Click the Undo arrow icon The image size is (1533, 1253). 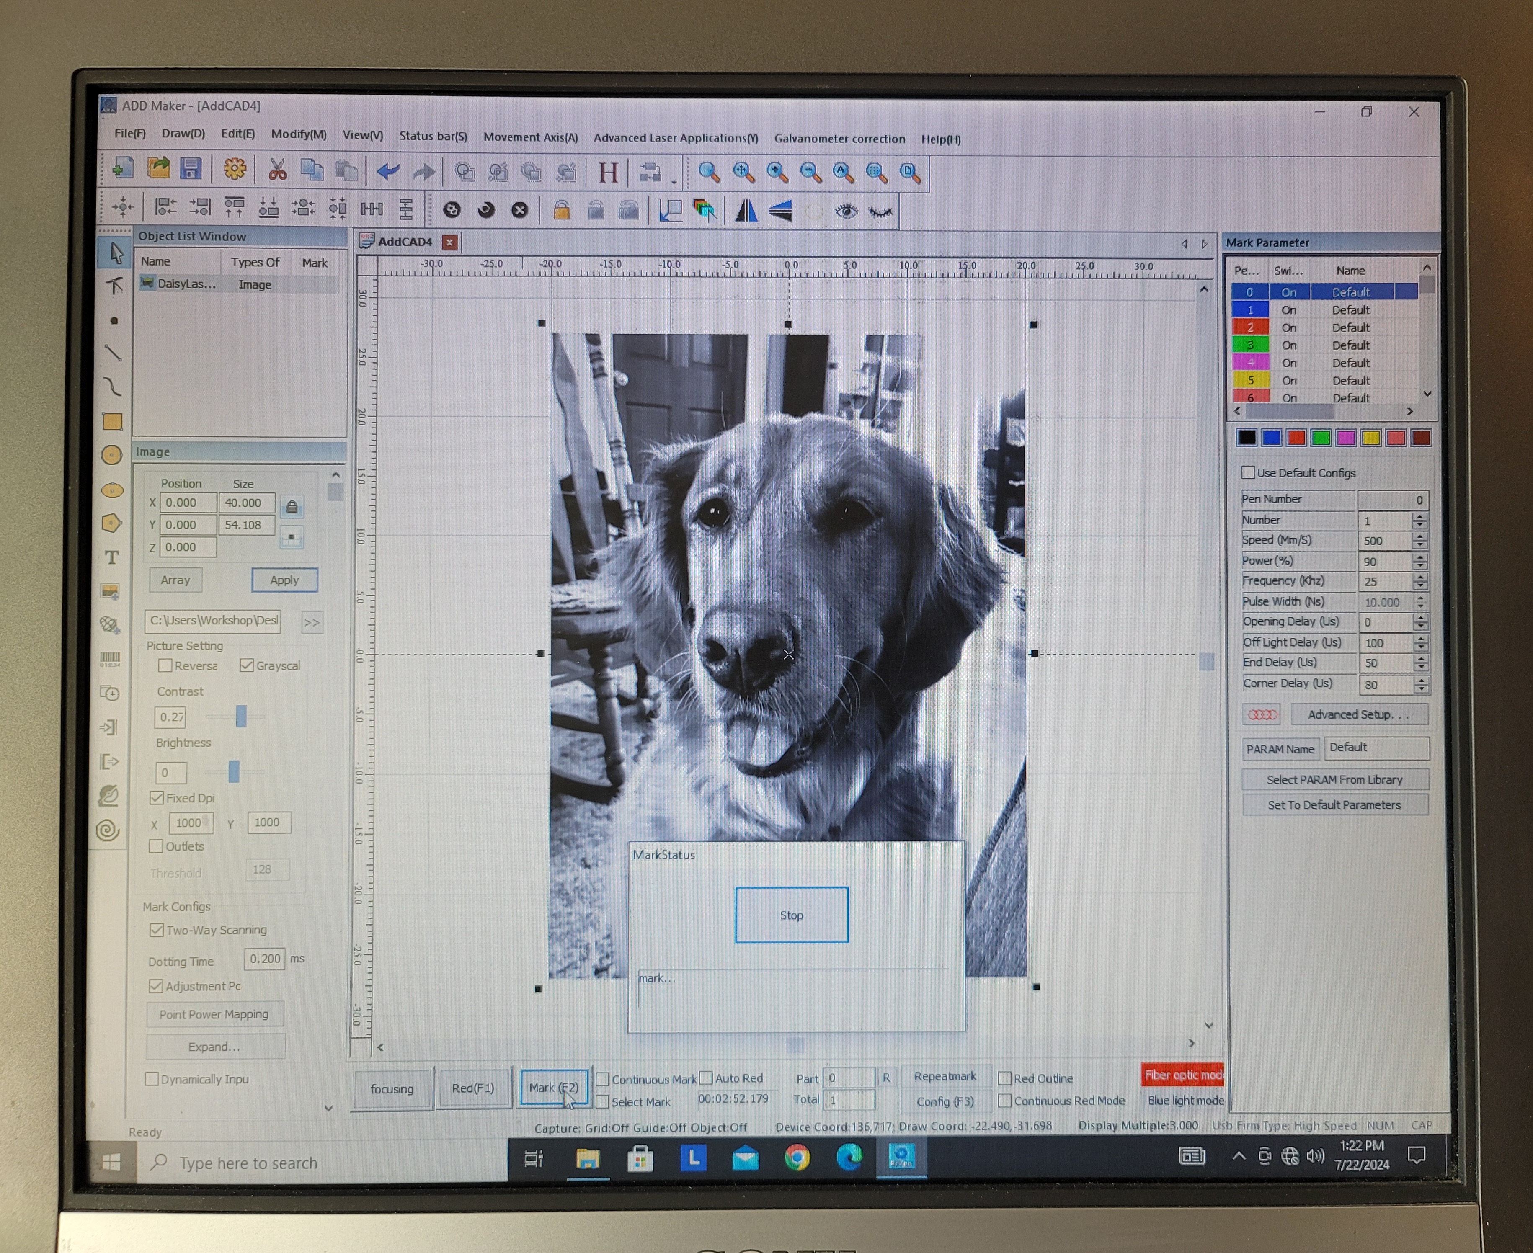click(x=388, y=172)
